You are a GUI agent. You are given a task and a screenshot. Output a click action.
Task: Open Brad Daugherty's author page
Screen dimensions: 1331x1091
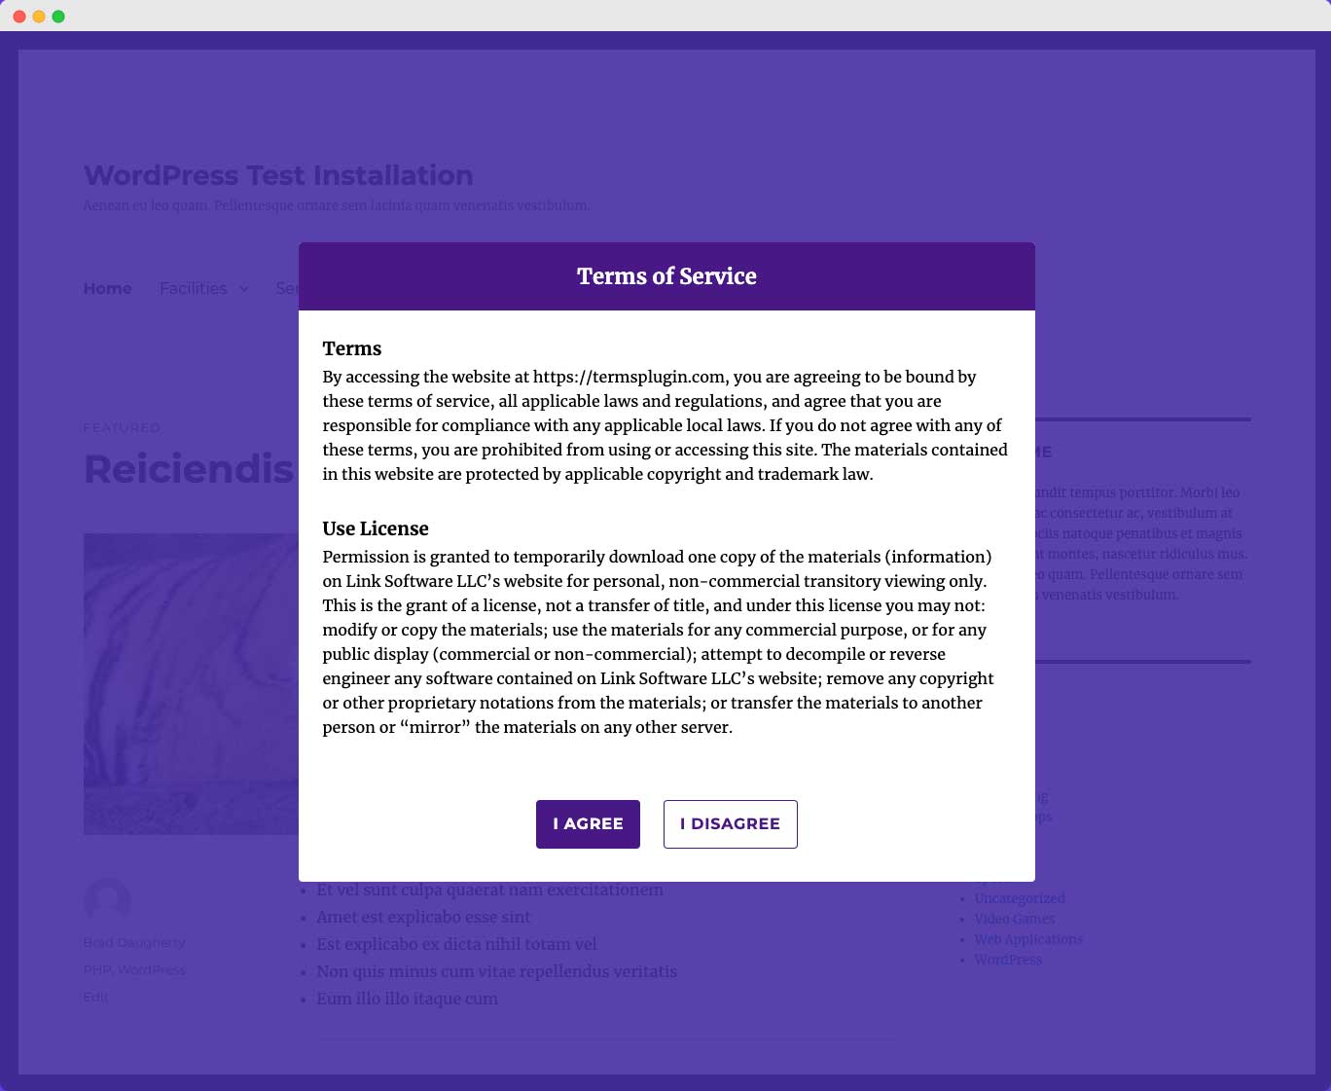point(133,942)
